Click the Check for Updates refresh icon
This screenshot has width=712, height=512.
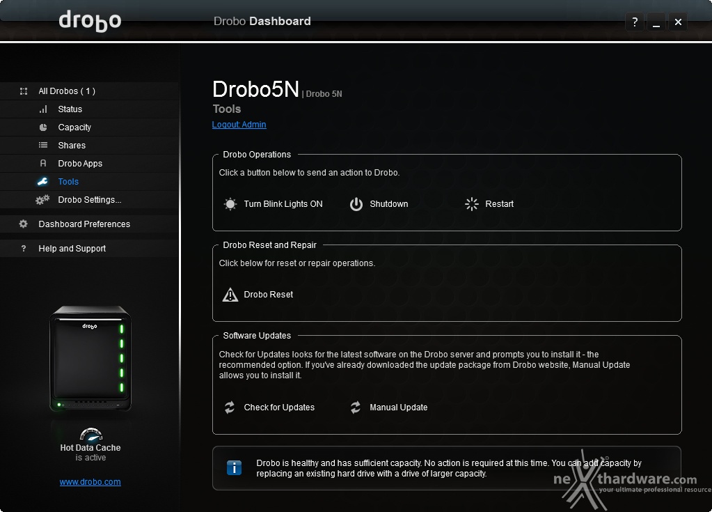pyautogui.click(x=230, y=408)
